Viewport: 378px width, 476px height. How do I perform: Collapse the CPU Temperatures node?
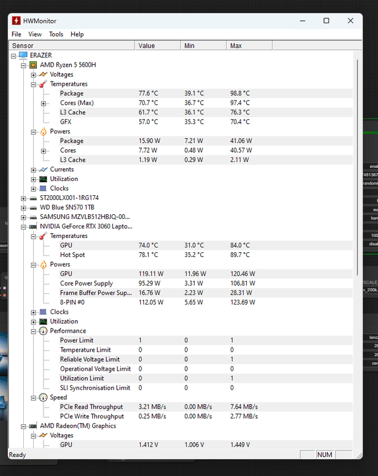click(33, 84)
